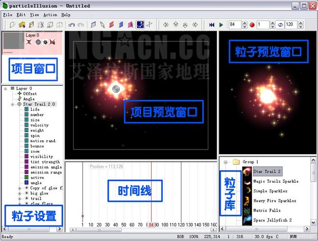Click the green Play button
The image size is (318, 241).
pyautogui.click(x=221, y=25)
